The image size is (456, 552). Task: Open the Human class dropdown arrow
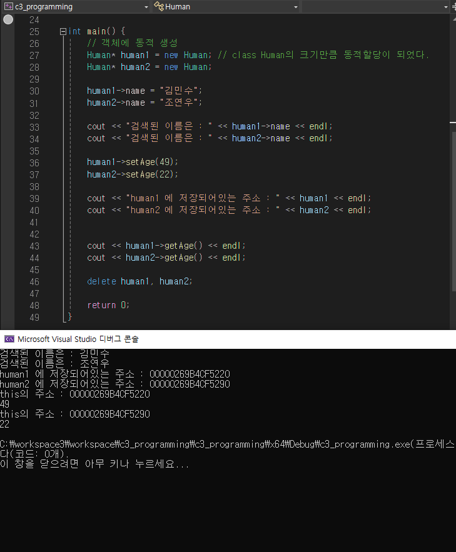[x=295, y=7]
